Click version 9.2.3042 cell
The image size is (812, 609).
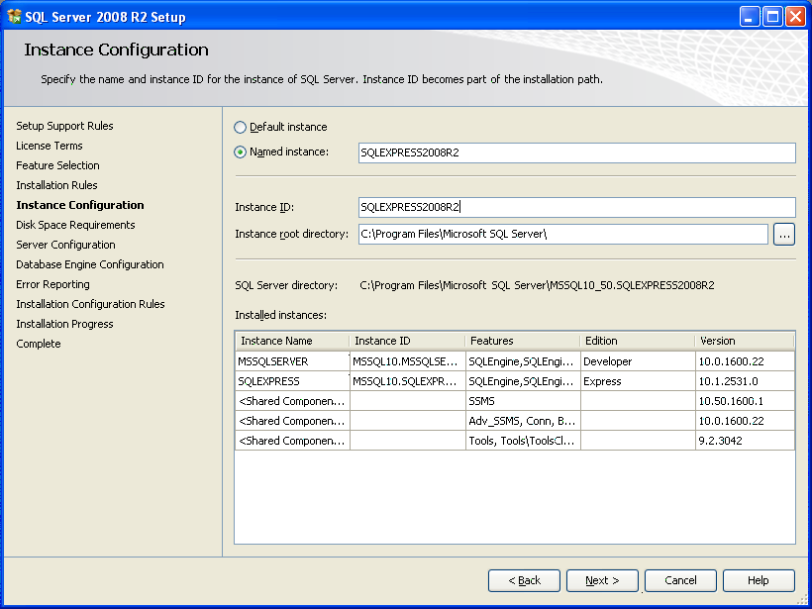click(745, 441)
